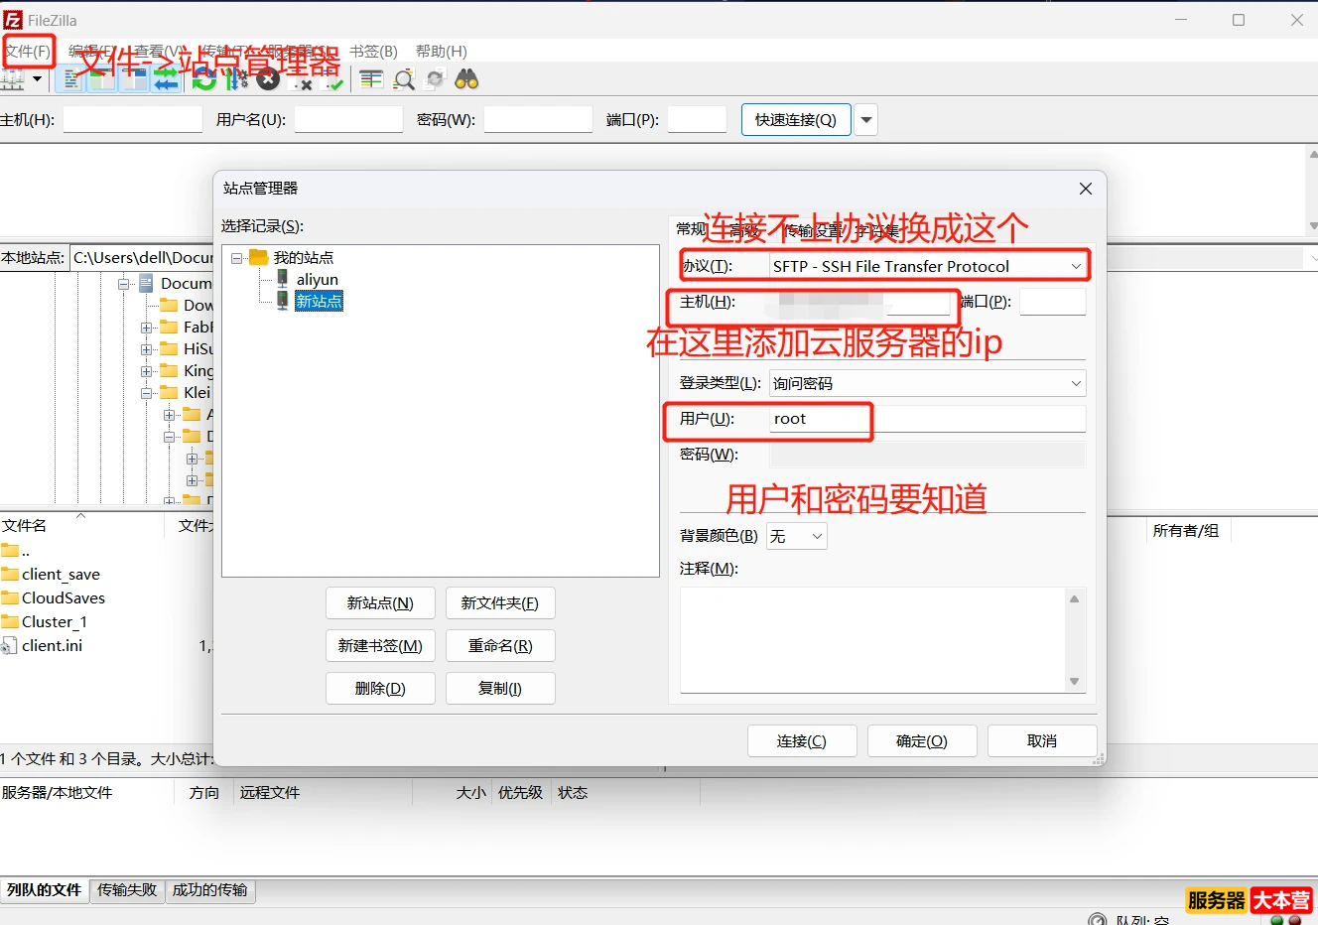Click the 重命名(R) button
Image resolution: width=1318 pixels, height=925 pixels.
[500, 646]
